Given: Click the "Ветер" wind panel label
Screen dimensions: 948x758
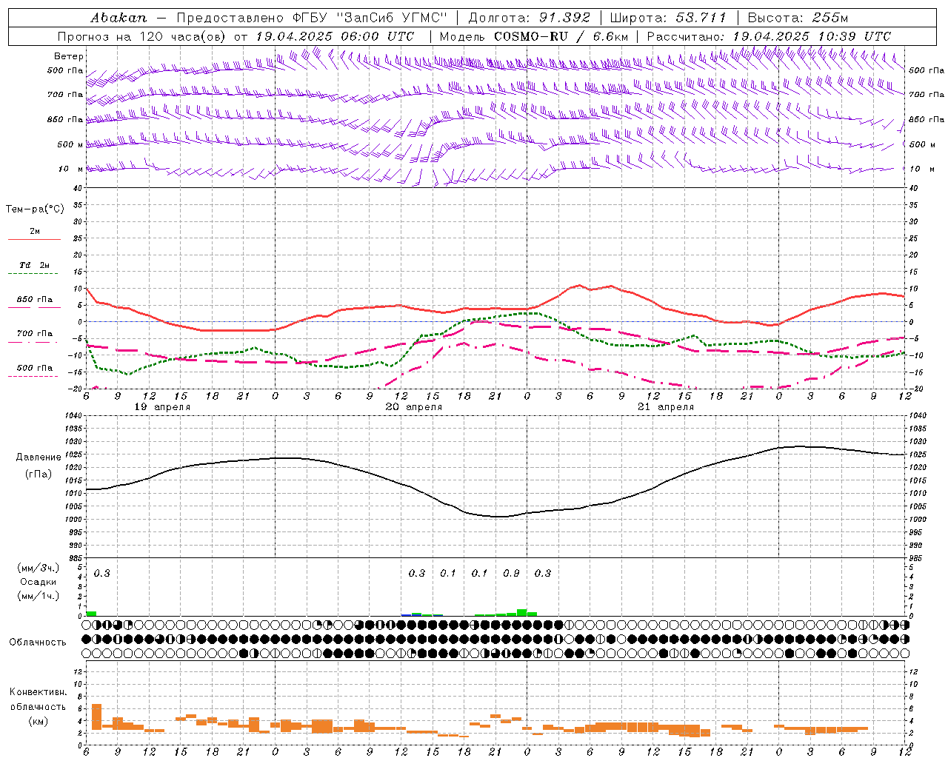Looking at the screenshot, I should click(x=69, y=56).
